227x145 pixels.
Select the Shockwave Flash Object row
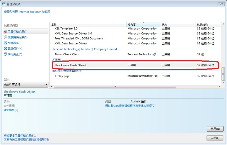tap(136, 65)
